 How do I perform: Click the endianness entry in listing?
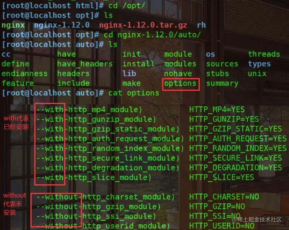[24, 74]
